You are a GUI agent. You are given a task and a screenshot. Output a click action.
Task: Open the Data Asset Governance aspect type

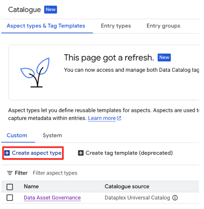tap(52, 198)
